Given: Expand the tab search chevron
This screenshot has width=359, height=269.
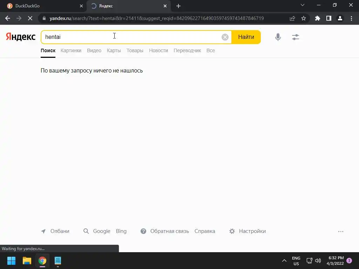Looking at the screenshot, I should [303, 5].
